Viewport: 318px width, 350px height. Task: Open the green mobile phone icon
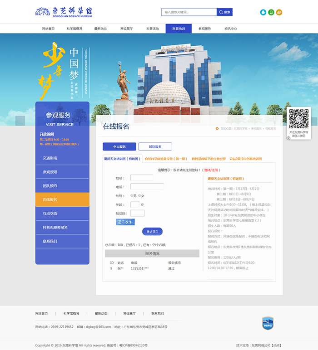click(x=271, y=12)
